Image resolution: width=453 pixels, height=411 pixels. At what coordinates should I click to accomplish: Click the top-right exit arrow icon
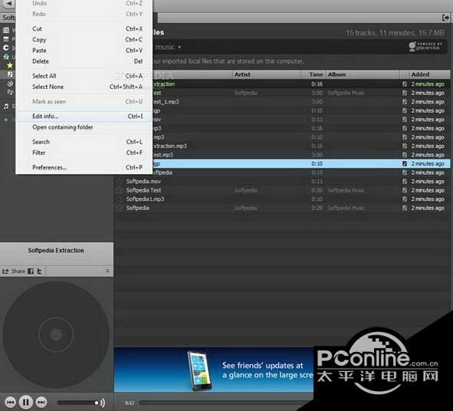[x=445, y=18]
